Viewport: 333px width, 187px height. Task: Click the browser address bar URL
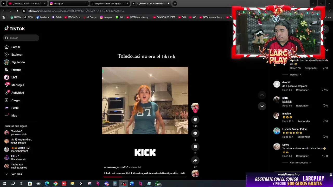pos(76,11)
